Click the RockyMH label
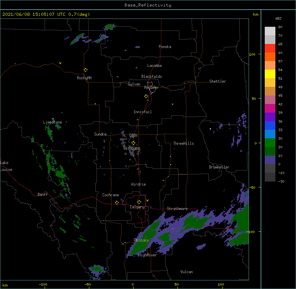 [x=84, y=78]
